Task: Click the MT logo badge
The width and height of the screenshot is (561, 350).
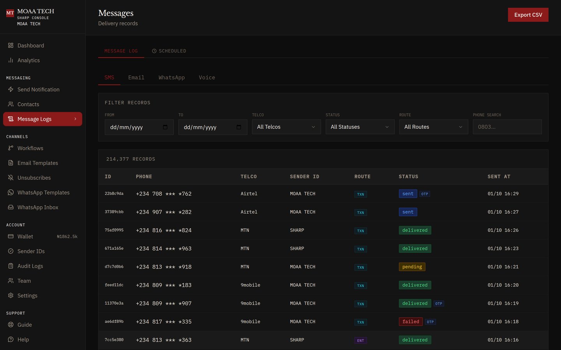Action: click(10, 13)
